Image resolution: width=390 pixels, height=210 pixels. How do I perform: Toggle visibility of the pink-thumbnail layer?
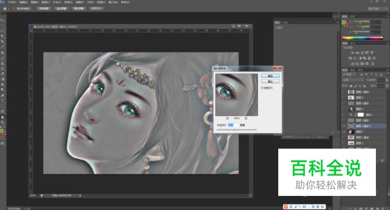(344, 132)
